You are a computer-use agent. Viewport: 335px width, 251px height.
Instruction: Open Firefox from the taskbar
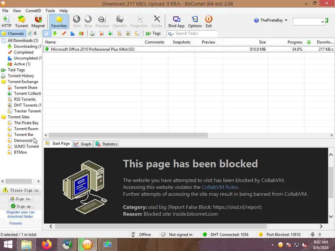click(47, 244)
